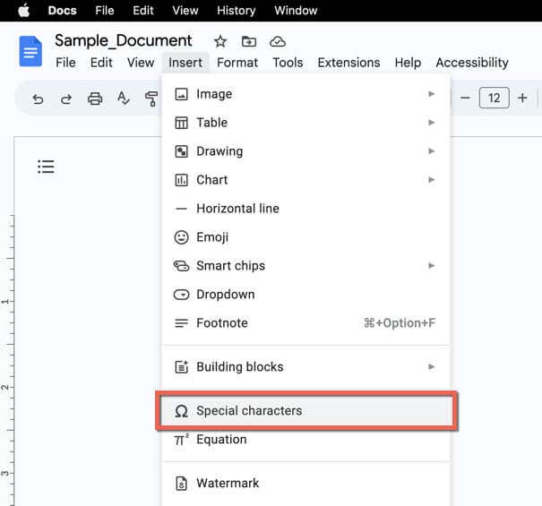Insert a Footnote from menu
The image size is (542, 506).
(305, 322)
